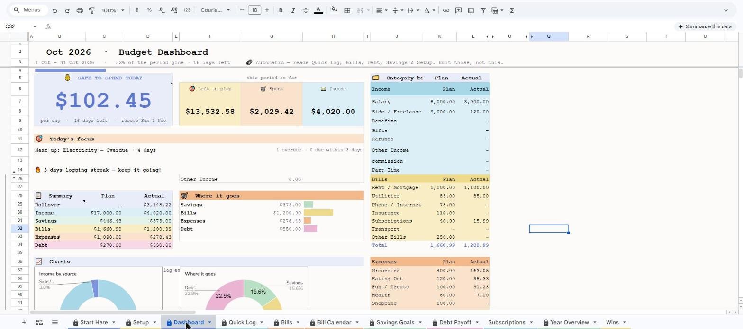
Task: Open the Year Overview sheet
Action: (x=569, y=322)
